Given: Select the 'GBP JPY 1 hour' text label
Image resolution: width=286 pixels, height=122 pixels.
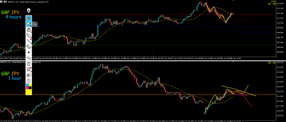Looking at the screenshot, I should (x=11, y=76).
